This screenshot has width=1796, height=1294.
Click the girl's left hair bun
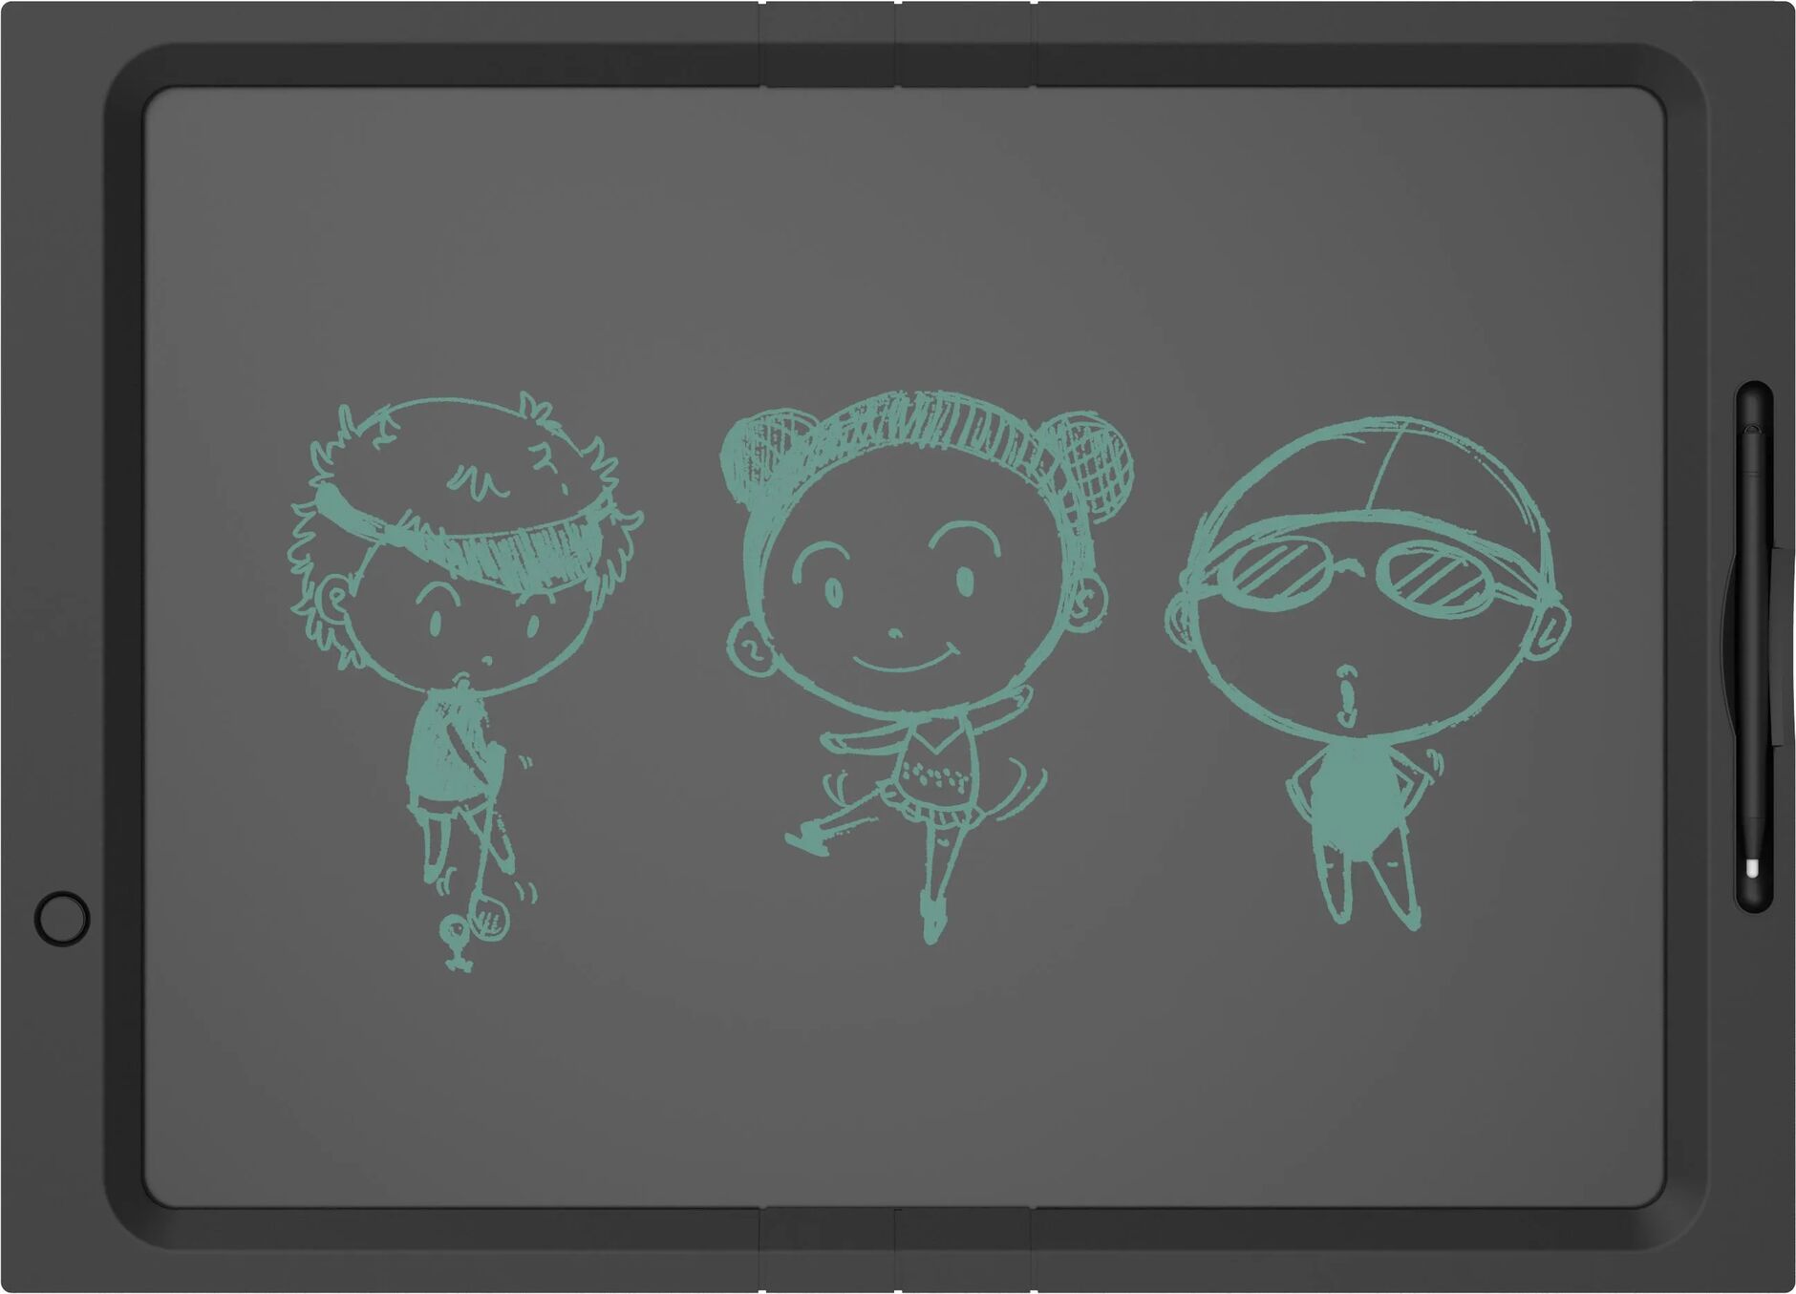tap(766, 456)
